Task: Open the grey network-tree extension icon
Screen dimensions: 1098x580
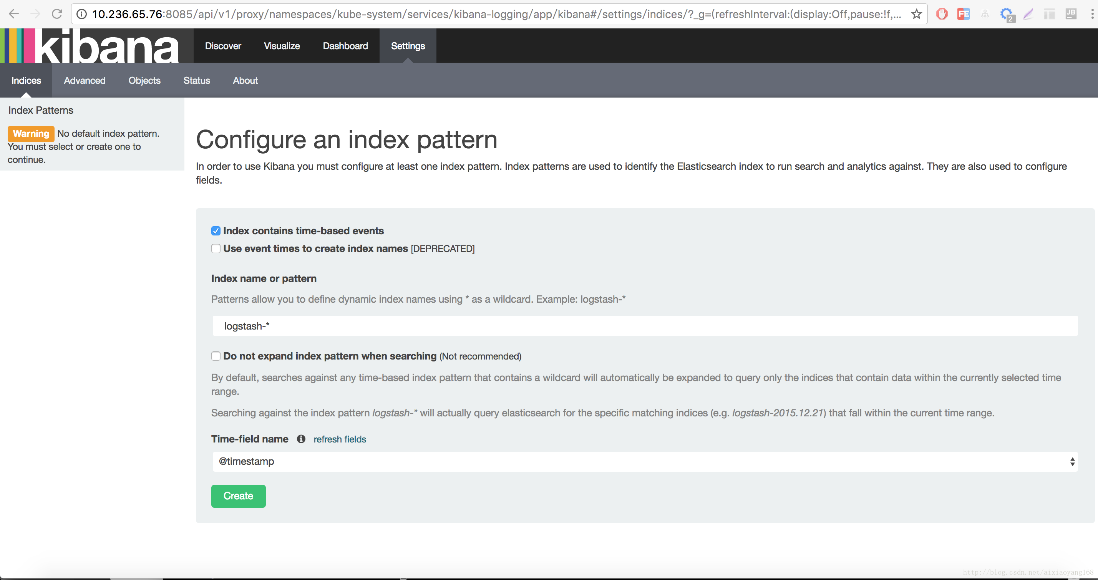Action: coord(985,14)
